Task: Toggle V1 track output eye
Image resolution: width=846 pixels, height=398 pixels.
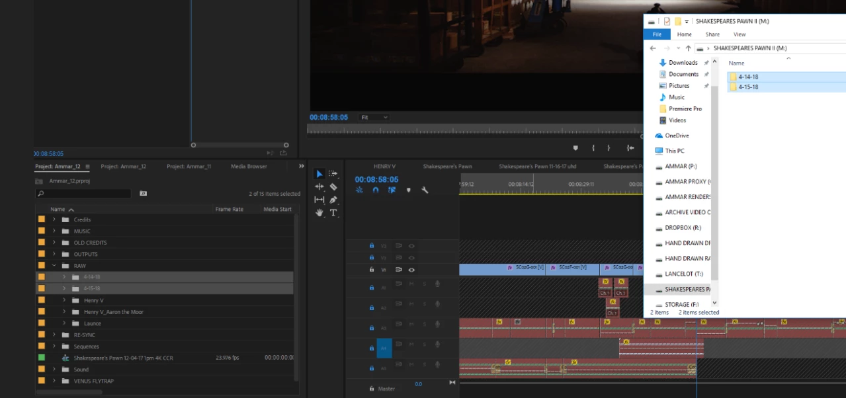Action: point(411,270)
